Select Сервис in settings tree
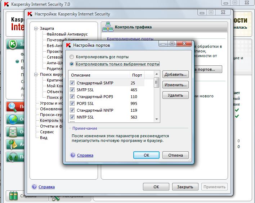Viewport: 255px width, 203px height. click(x=47, y=132)
